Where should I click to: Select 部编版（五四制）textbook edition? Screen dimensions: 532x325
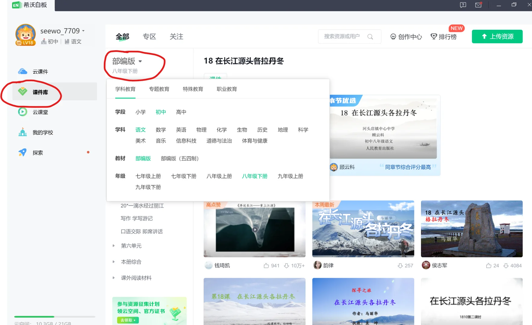(x=179, y=159)
